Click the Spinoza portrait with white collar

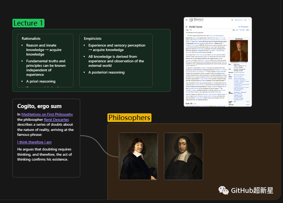[x=184, y=156]
